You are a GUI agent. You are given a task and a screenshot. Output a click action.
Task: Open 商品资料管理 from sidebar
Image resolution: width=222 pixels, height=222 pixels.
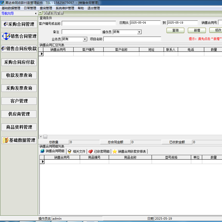[19, 127]
